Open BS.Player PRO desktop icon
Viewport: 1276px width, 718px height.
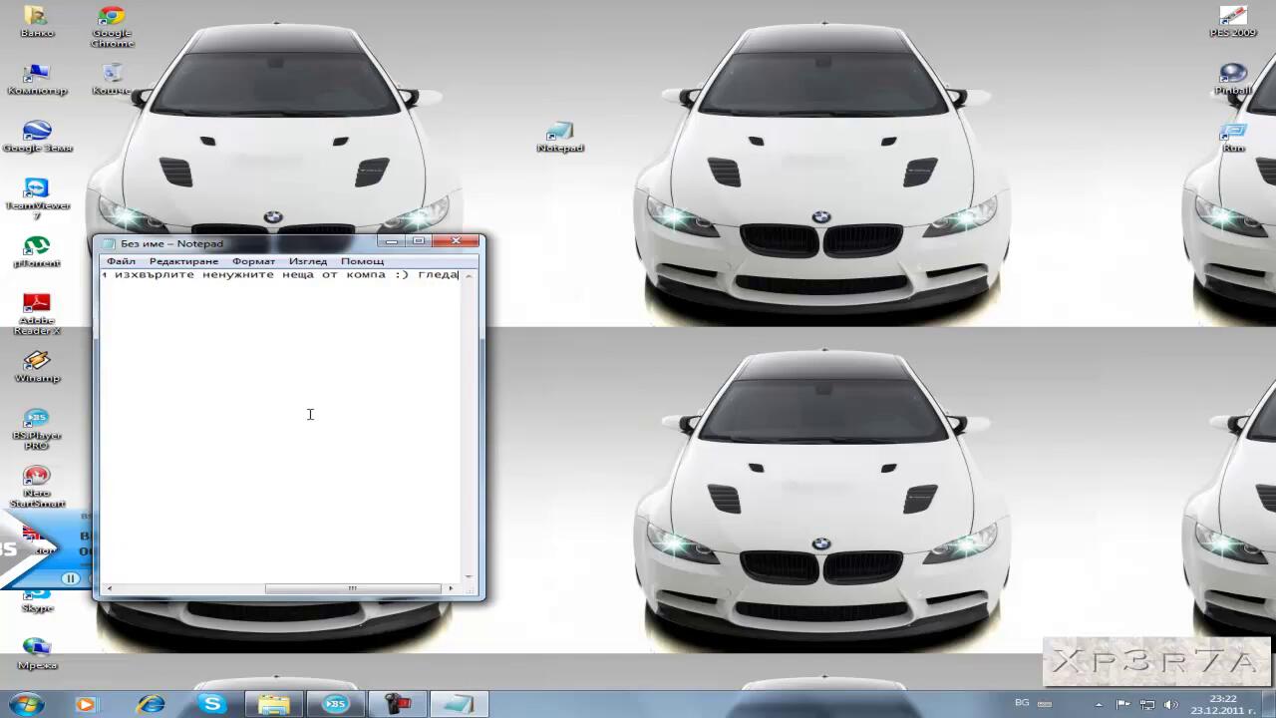pos(37,423)
